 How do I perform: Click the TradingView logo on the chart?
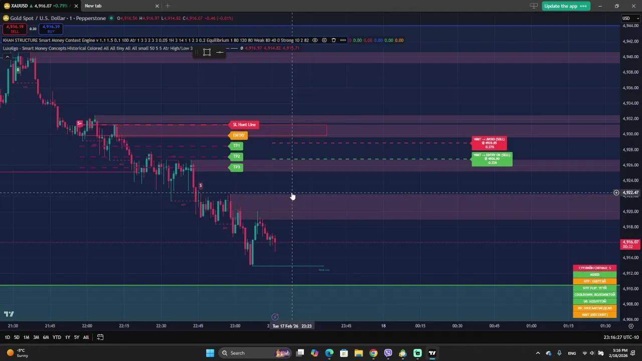pyautogui.click(x=9, y=314)
